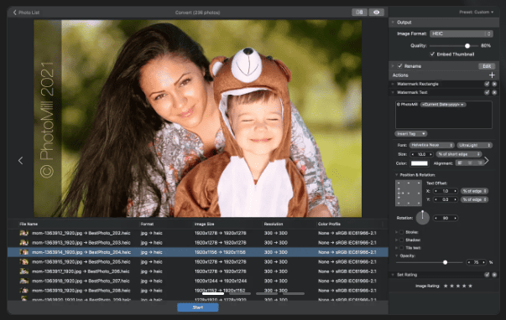506x320 pixels.
Task: Increase the Rotation value
Action: (455, 218)
